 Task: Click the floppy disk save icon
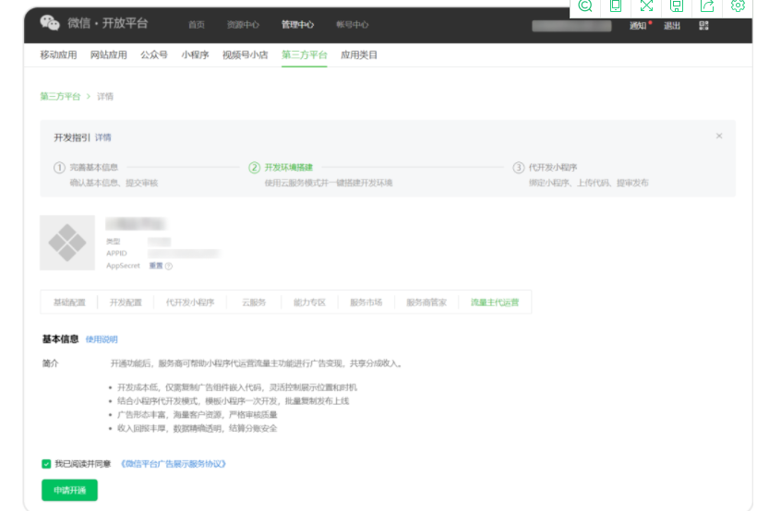(677, 6)
